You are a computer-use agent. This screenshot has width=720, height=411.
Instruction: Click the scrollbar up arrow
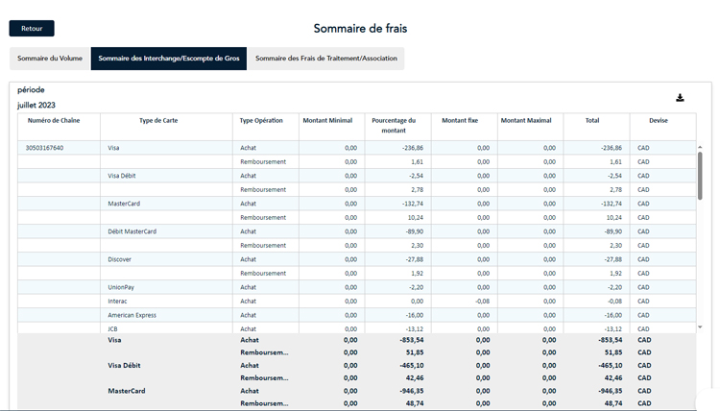click(x=700, y=147)
